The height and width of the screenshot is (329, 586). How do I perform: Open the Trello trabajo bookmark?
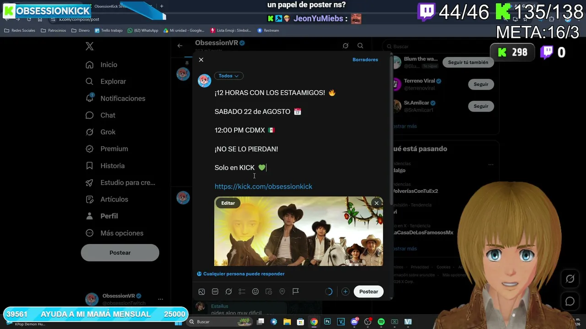(109, 31)
